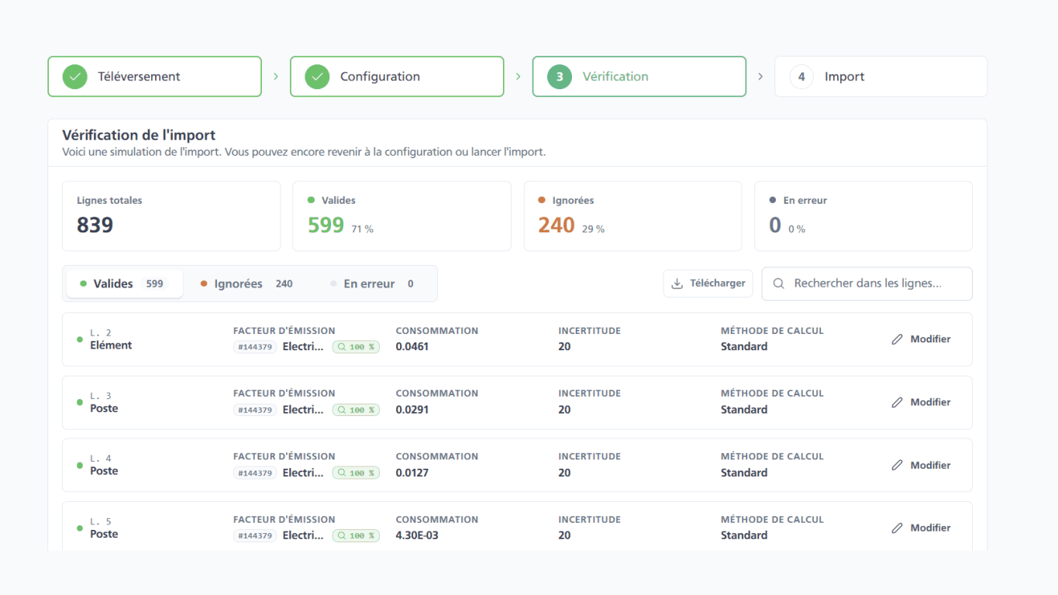Click the download icon beside Télécharger

677,284
